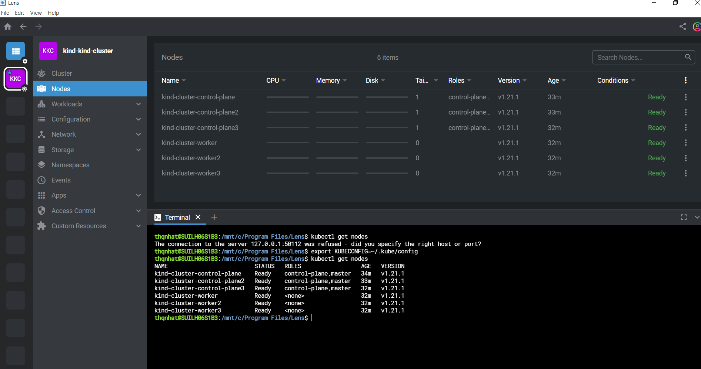Maximize the terminal dock panel
Viewport: 701px width, 369px height.
point(684,217)
